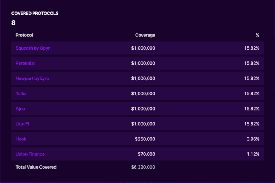275x183 pixels.
Task: Click Hook's $250,000 coverage amount
Action: click(145, 139)
